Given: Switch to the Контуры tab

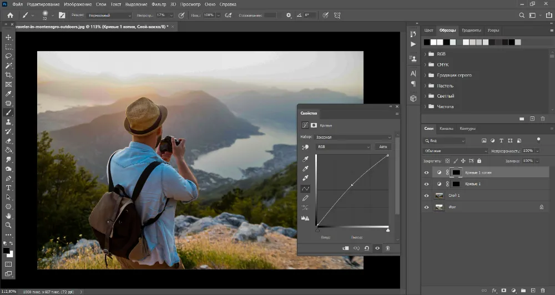Looking at the screenshot, I should click(x=467, y=129).
